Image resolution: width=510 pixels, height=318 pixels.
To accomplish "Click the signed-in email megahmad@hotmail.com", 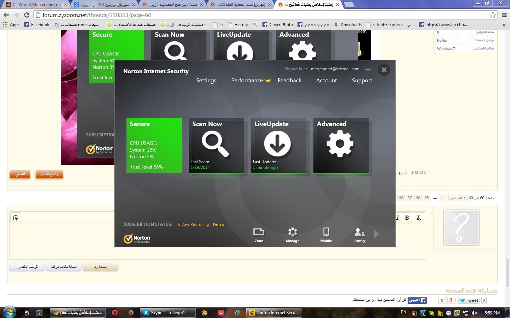I will click(335, 69).
